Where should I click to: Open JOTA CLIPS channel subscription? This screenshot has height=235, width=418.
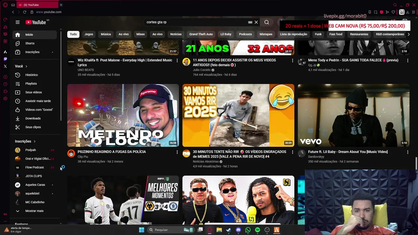[x=35, y=176]
